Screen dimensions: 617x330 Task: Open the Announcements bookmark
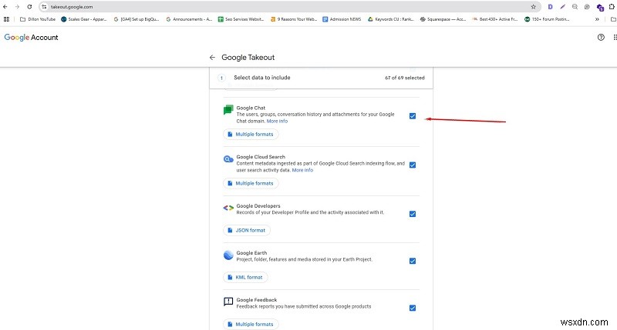(x=189, y=18)
